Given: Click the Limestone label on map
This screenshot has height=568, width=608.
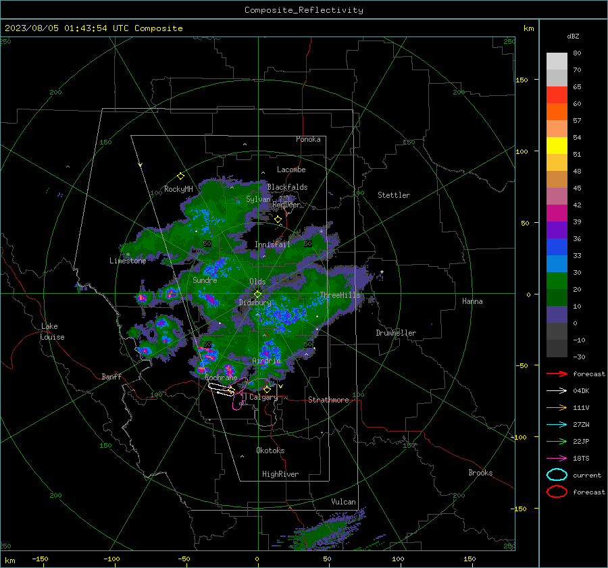Looking at the screenshot, I should 128,261.
